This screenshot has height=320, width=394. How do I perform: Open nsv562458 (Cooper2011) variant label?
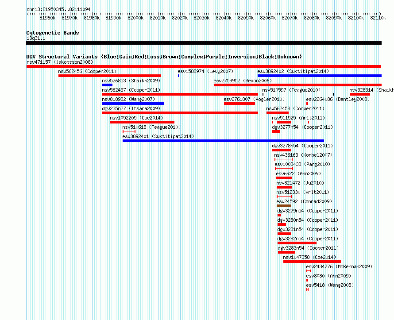pos(296,108)
